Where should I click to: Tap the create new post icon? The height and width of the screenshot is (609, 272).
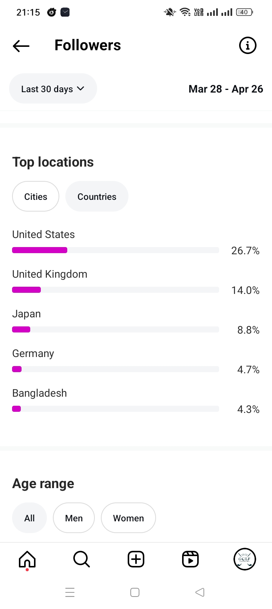(x=136, y=559)
